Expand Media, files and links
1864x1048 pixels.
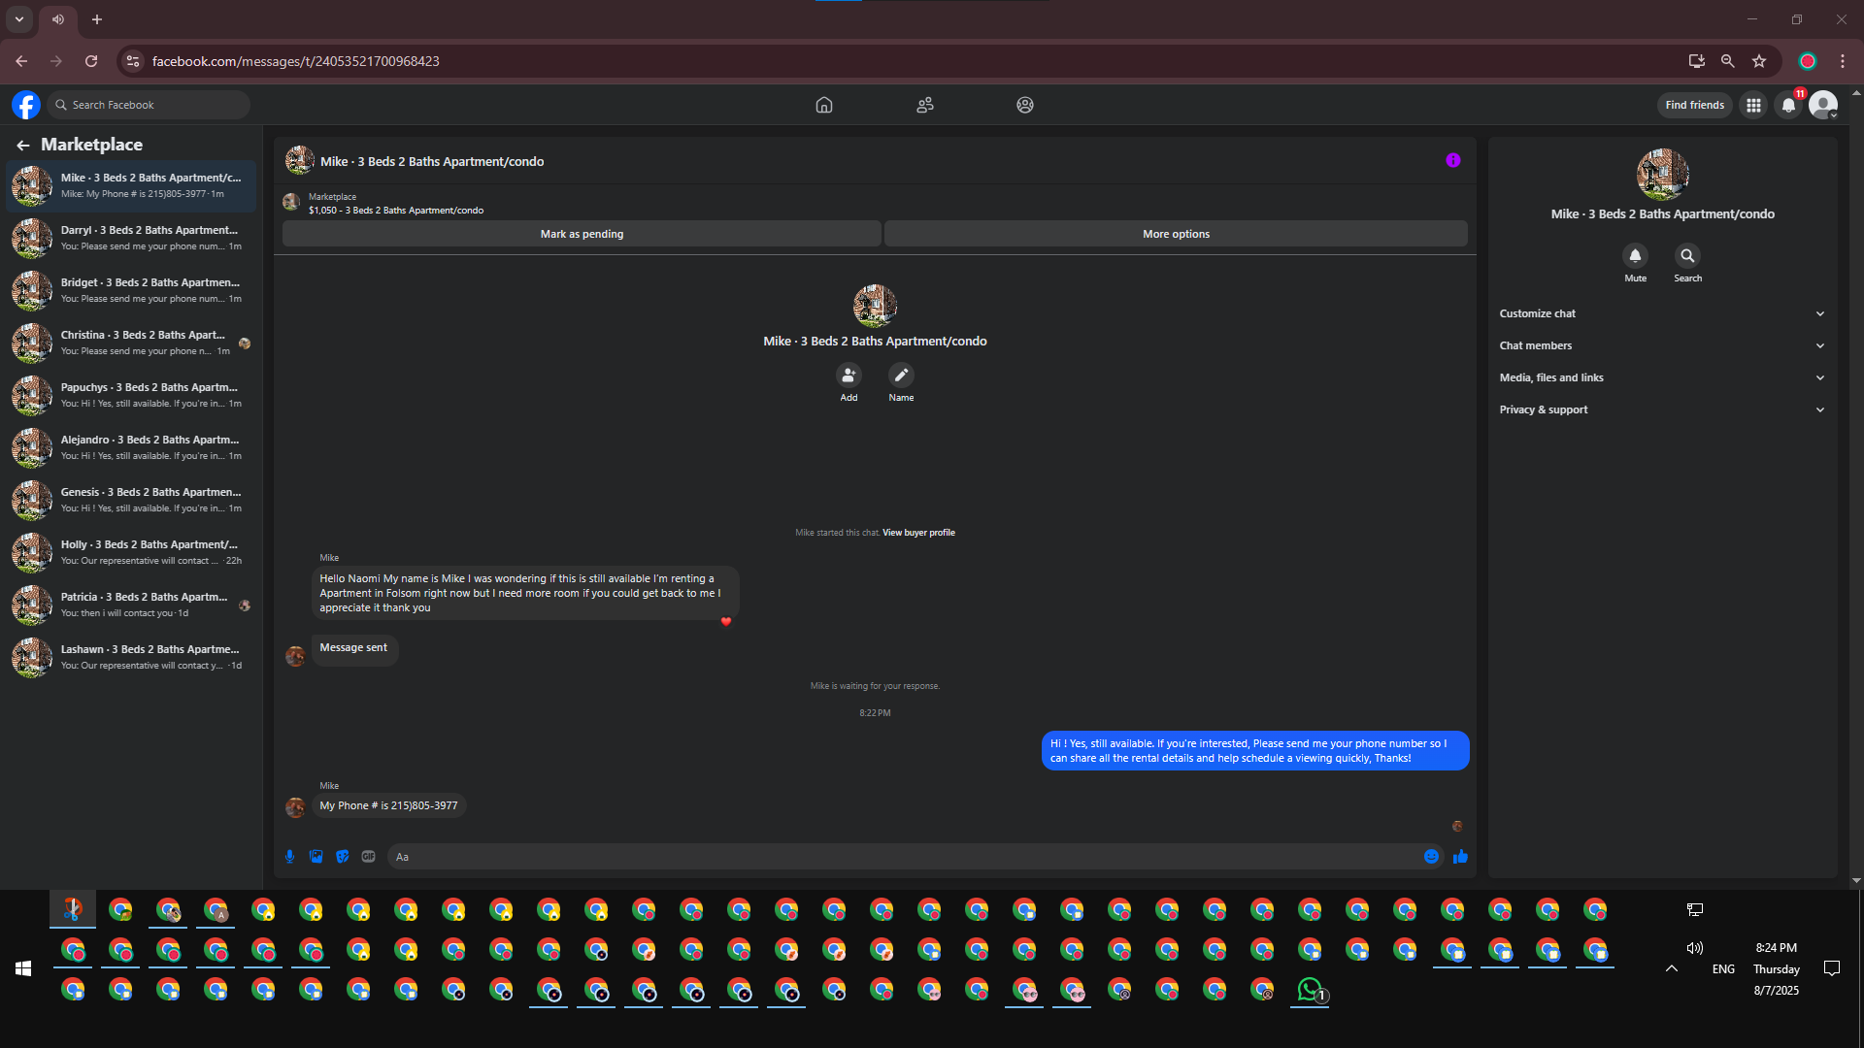point(1662,377)
